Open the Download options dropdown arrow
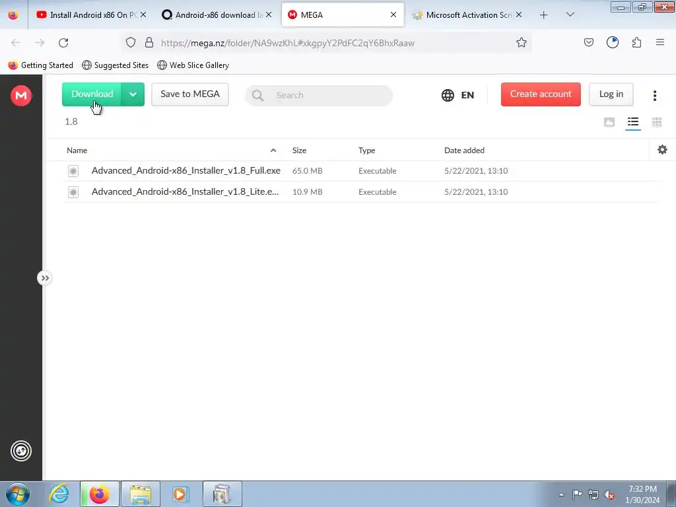This screenshot has height=507, width=676. coord(133,94)
